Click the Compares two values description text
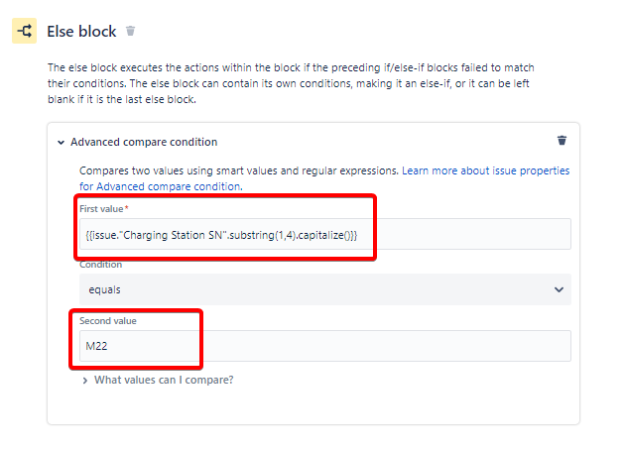The height and width of the screenshot is (449, 625). (x=239, y=170)
